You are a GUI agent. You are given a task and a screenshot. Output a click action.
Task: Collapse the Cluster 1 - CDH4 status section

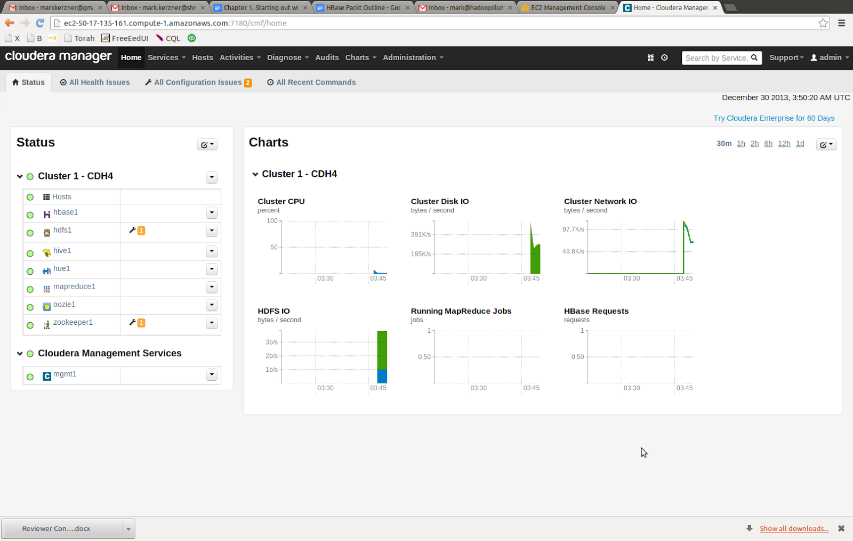(x=20, y=176)
